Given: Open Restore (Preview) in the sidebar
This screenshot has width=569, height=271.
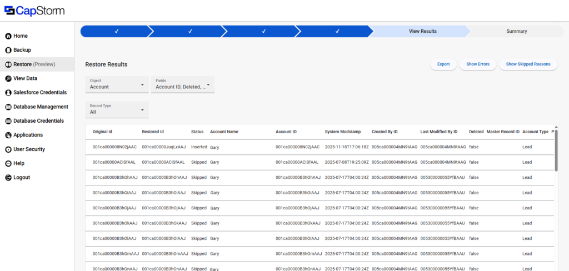Looking at the screenshot, I should (34, 64).
